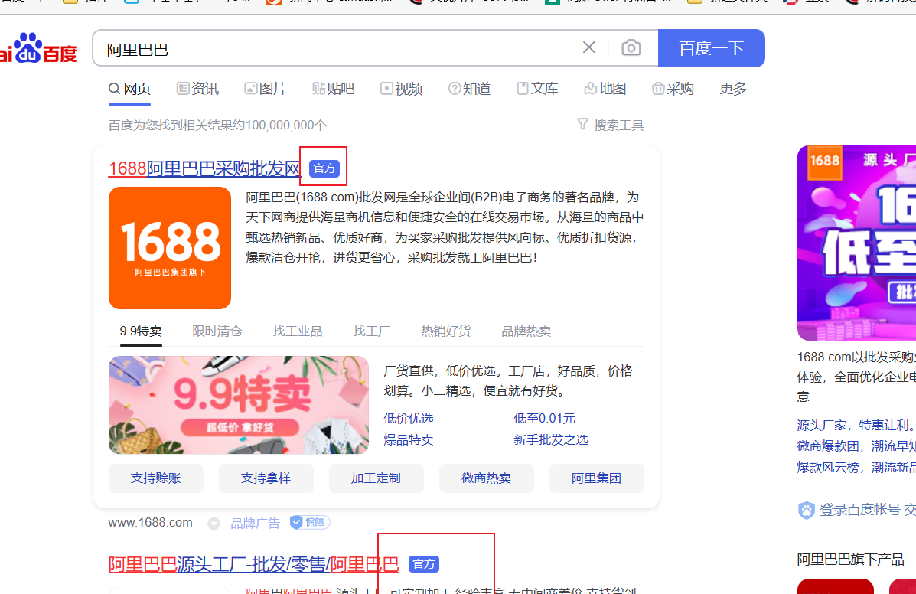Open the 爆品特卖 link
This screenshot has width=916, height=594.
coord(409,440)
